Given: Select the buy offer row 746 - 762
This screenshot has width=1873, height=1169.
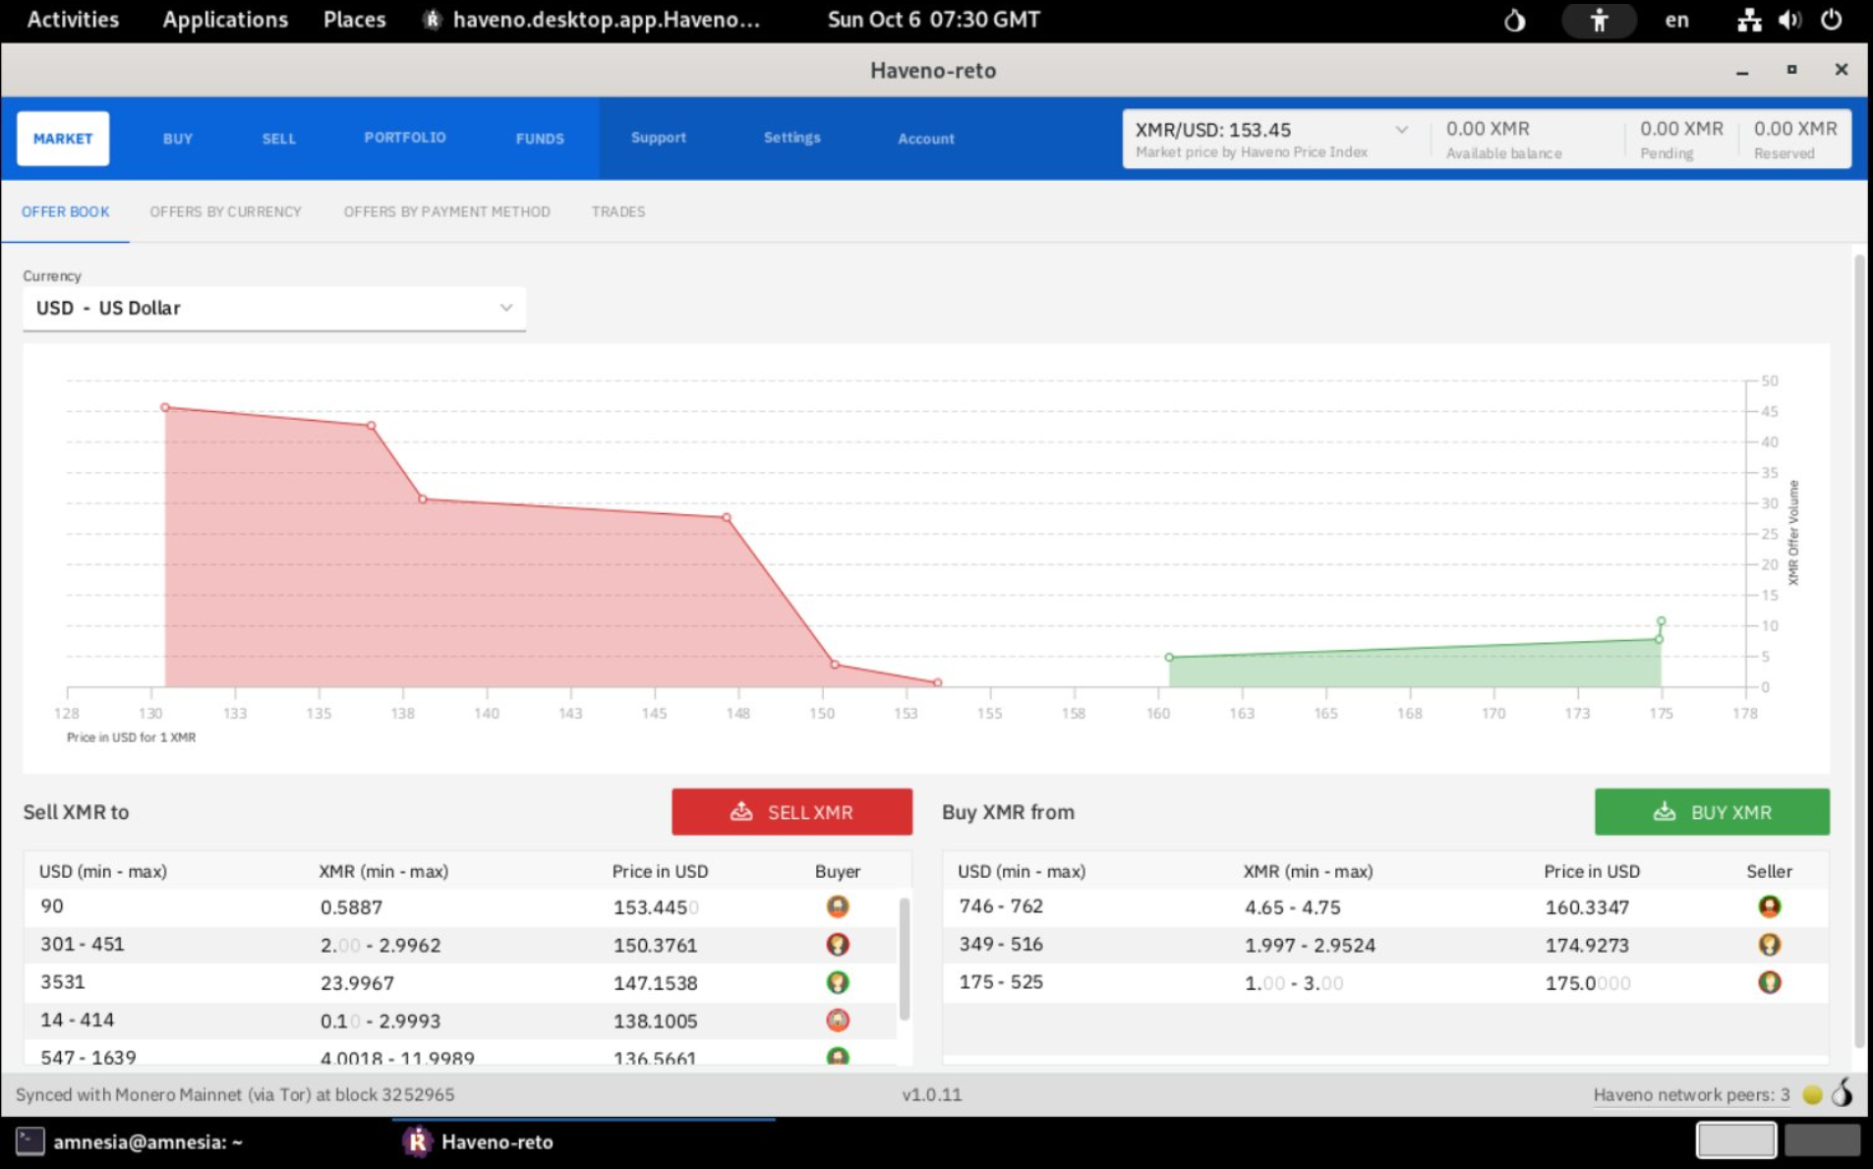Looking at the screenshot, I should pos(1385,906).
